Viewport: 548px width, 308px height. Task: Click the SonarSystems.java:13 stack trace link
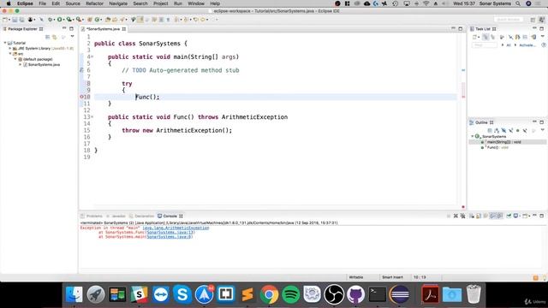(170, 232)
